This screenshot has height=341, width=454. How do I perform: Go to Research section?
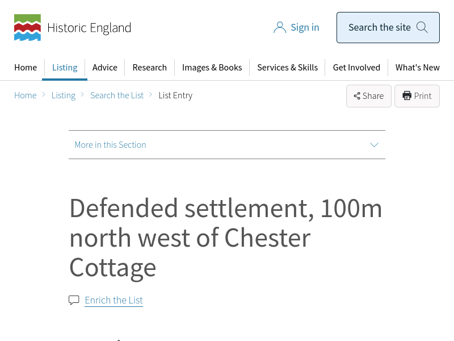(150, 68)
